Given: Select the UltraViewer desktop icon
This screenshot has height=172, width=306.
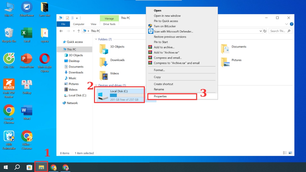Looking at the screenshot, I should click(x=27, y=9).
